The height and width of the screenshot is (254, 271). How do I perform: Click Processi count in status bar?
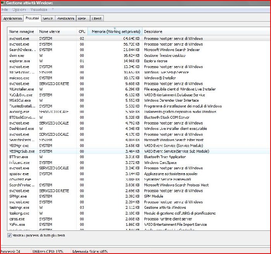tap(10, 252)
